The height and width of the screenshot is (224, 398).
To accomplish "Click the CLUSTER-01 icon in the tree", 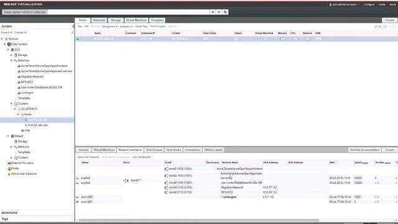I will pyautogui.click(x=19, y=109).
